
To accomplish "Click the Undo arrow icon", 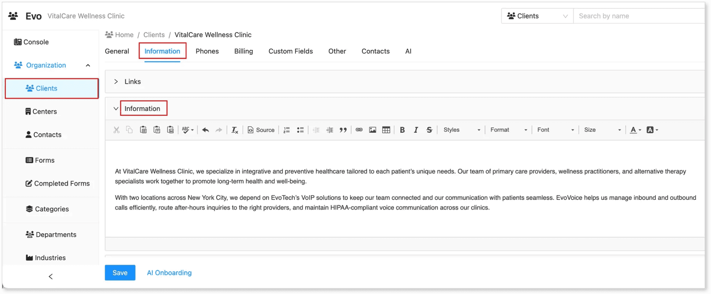I will pos(206,130).
